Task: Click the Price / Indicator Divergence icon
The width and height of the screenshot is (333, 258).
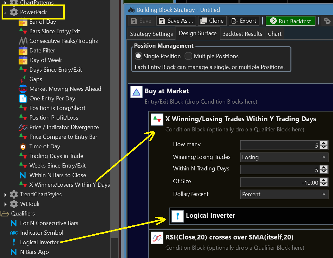Action: tap(23, 127)
